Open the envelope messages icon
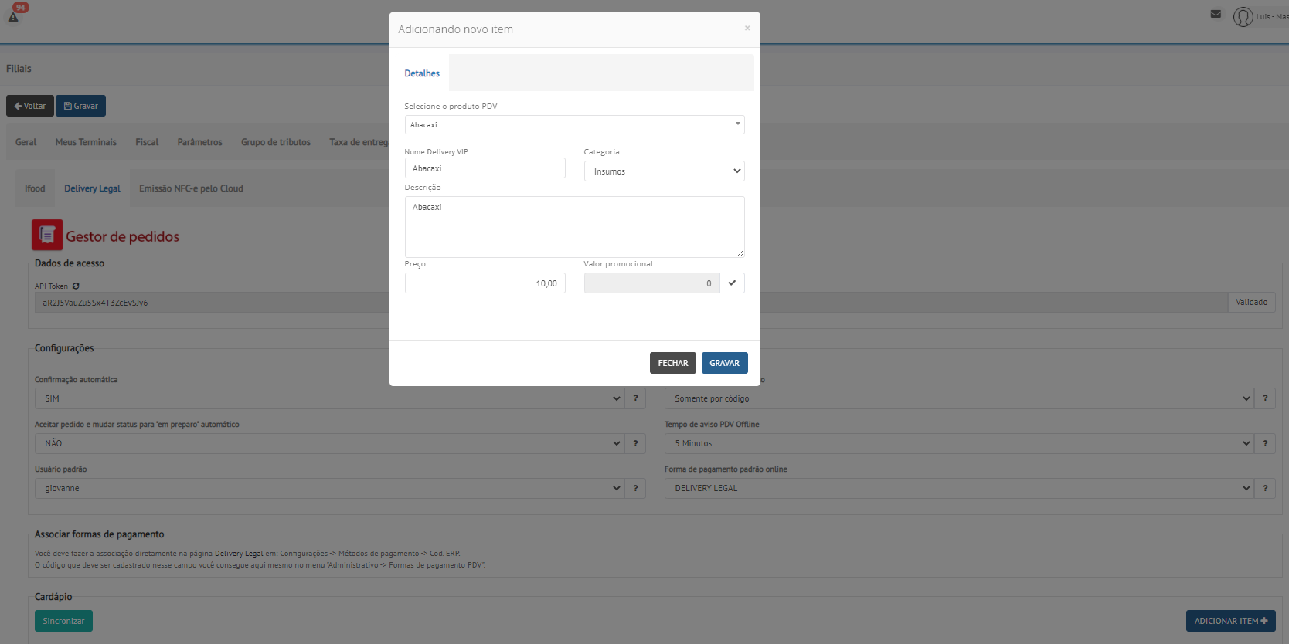The width and height of the screenshot is (1289, 644). (1216, 14)
